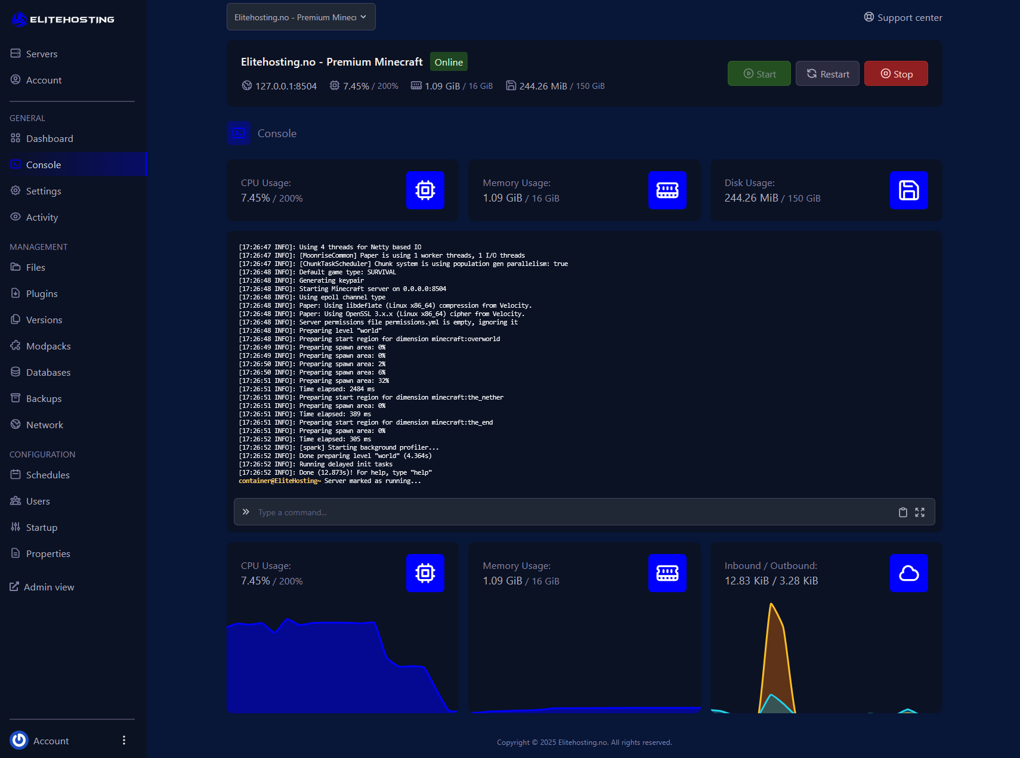The height and width of the screenshot is (758, 1020).
Task: Click the Start server button
Action: (x=759, y=73)
